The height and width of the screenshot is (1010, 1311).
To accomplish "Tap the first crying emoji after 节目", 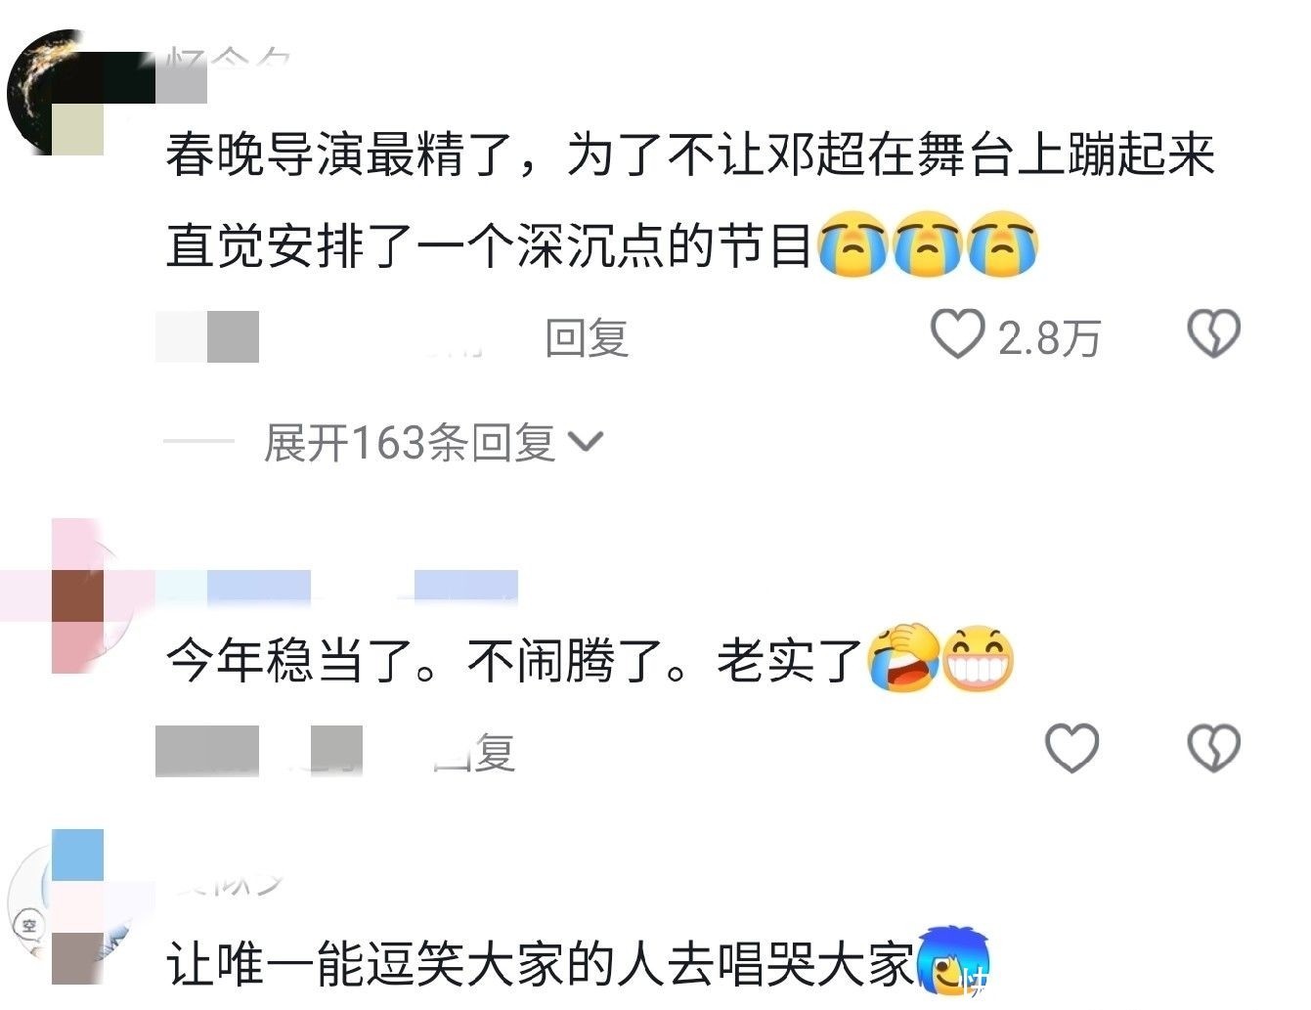I will point(852,243).
